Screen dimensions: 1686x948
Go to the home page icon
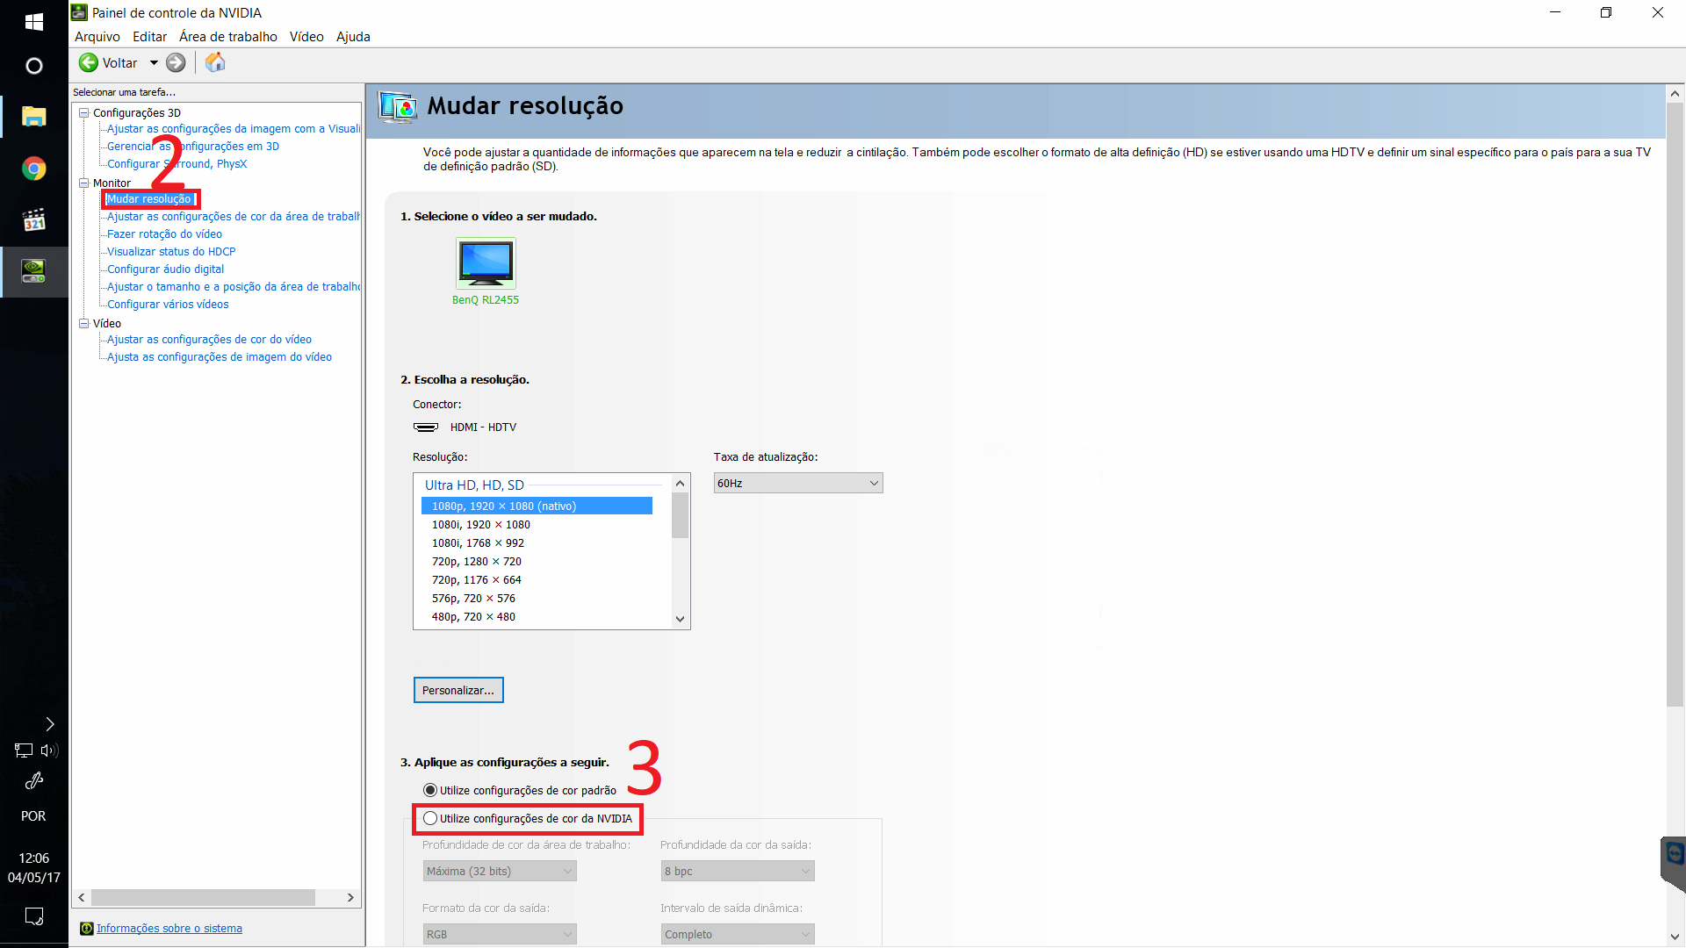215,62
